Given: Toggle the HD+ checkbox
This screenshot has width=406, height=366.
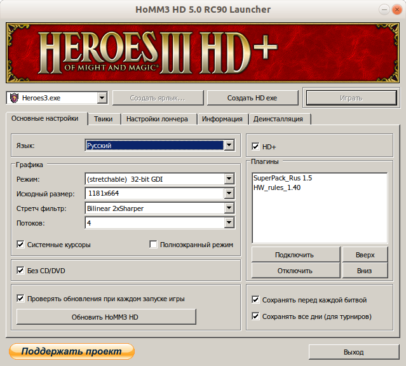Looking at the screenshot, I should tap(255, 147).
